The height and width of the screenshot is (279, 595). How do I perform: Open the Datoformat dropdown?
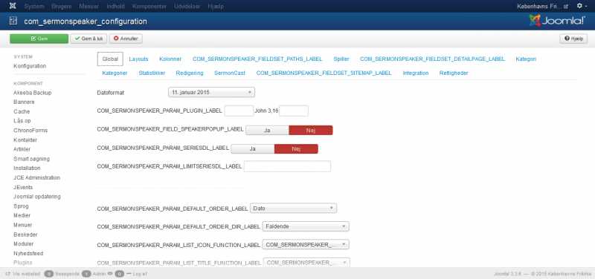pyautogui.click(x=211, y=92)
